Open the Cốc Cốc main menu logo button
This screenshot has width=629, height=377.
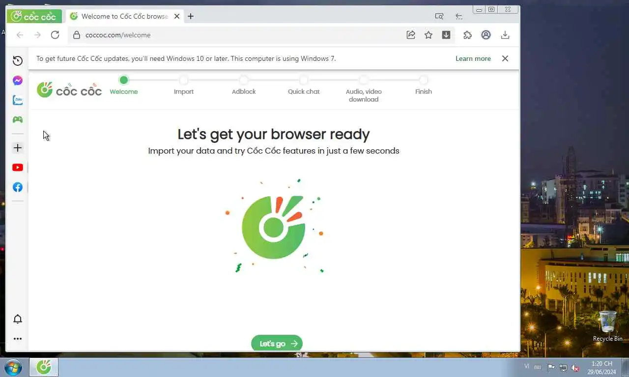click(x=34, y=16)
